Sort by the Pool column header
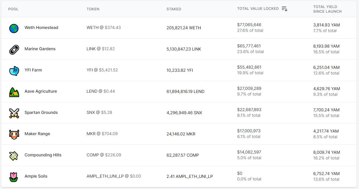Viewport: 359px width, 189px height. click(13, 9)
